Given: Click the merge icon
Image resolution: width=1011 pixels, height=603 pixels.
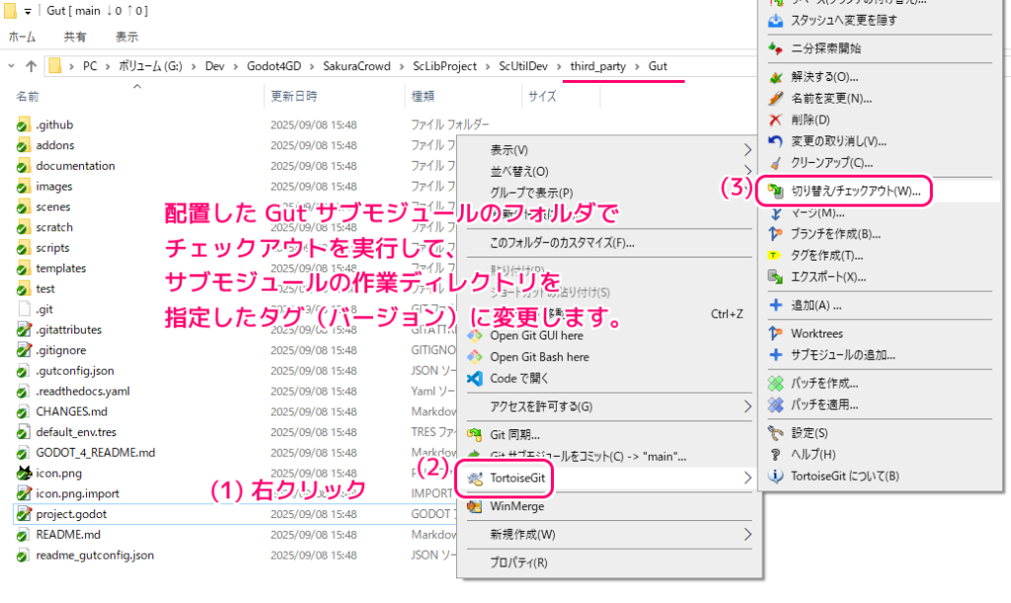Looking at the screenshot, I should tap(776, 213).
